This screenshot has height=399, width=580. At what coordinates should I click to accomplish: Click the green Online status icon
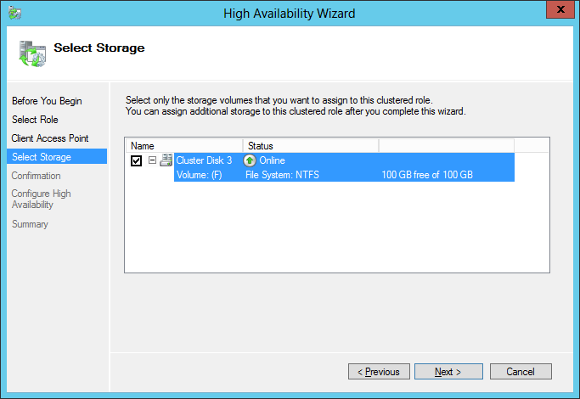pyautogui.click(x=250, y=160)
